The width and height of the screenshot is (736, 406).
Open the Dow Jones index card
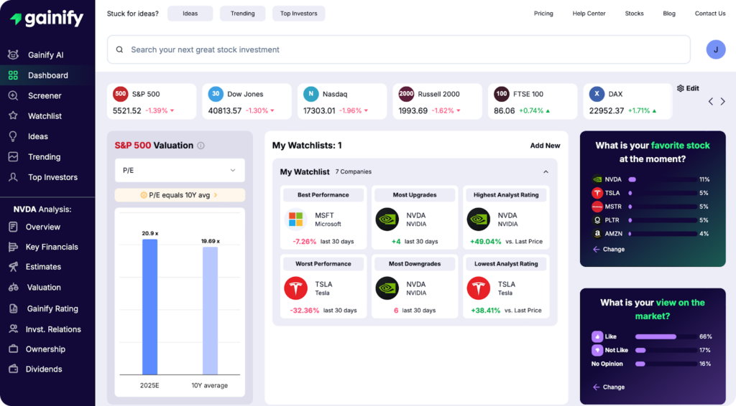click(247, 102)
